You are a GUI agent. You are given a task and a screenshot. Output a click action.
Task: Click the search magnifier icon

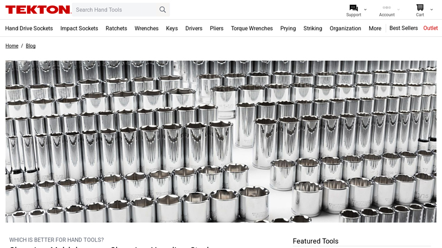coord(162,9)
